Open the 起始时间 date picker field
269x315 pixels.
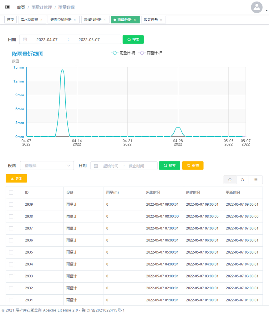(111, 166)
